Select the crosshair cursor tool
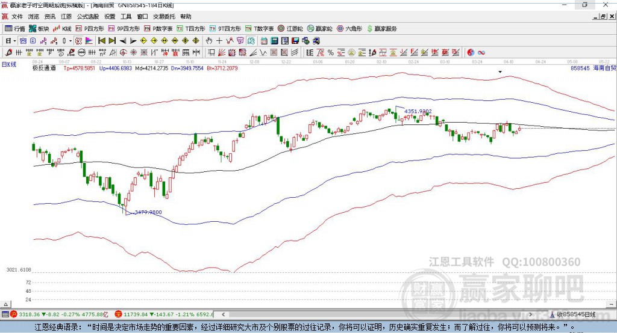The width and height of the screenshot is (617, 333). click(x=219, y=41)
